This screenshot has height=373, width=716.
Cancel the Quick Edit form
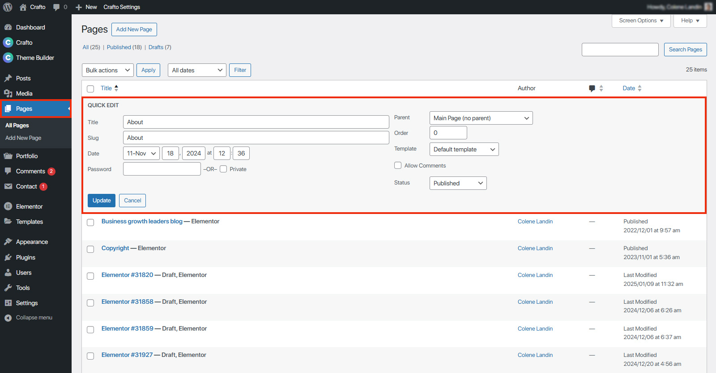coord(132,201)
